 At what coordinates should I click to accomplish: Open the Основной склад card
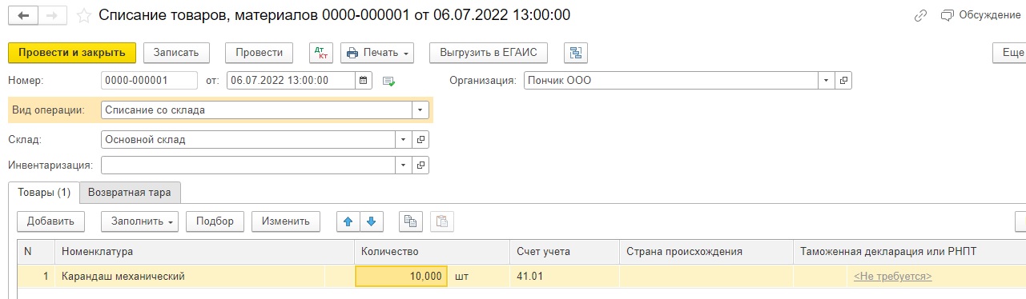click(x=421, y=140)
